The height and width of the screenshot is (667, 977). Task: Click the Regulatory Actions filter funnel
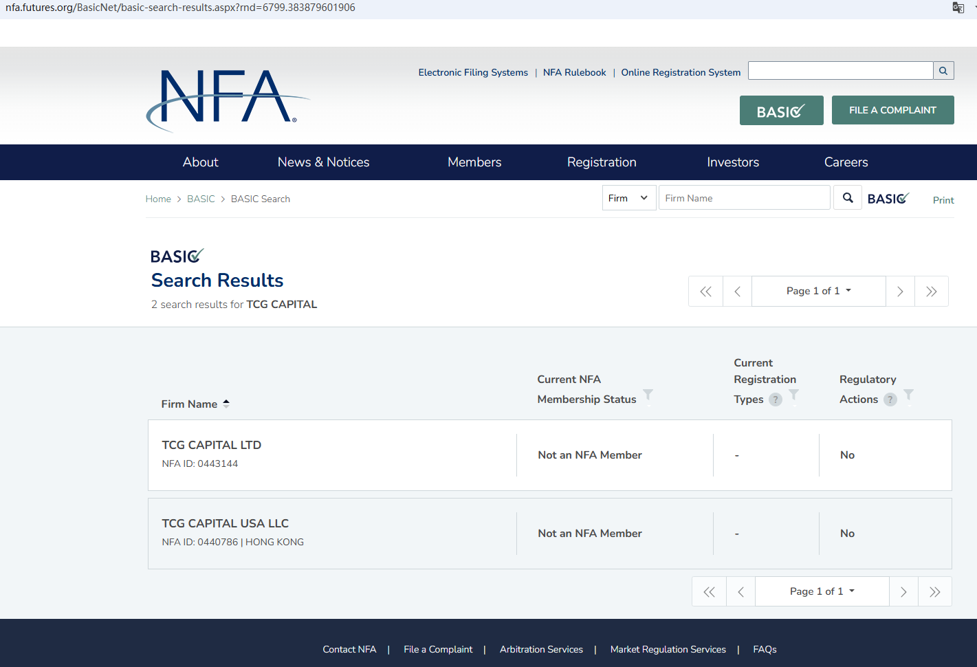pyautogui.click(x=908, y=395)
